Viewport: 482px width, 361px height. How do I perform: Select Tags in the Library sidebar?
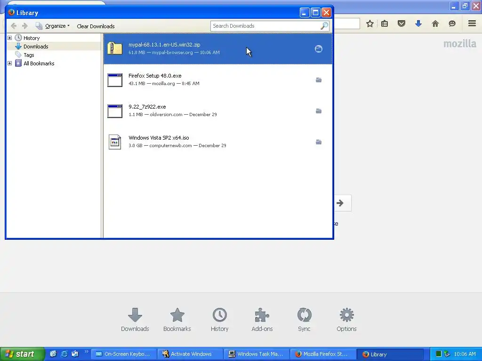pyautogui.click(x=29, y=55)
